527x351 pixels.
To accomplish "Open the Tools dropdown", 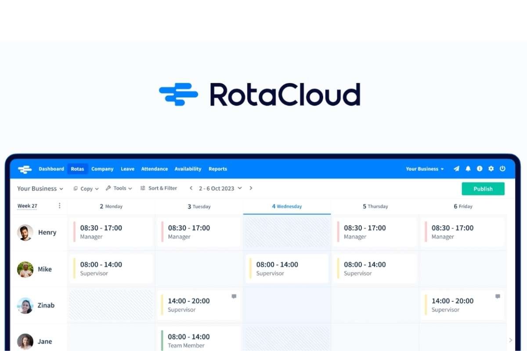I will pos(119,188).
